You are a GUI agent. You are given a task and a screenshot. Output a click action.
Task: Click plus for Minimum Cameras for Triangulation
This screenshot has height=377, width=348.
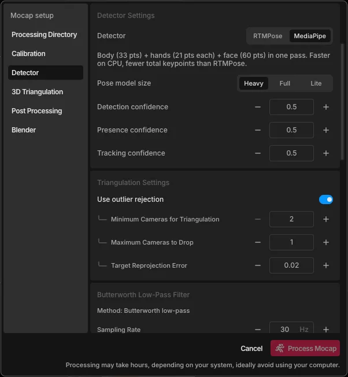(x=326, y=219)
